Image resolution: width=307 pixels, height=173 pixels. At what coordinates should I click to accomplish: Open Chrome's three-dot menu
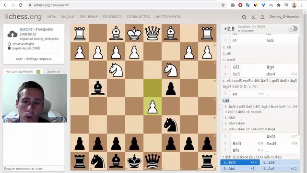pos(302,5)
